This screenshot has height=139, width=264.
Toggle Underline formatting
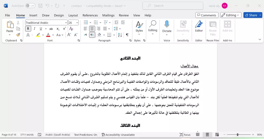coord(41,28)
